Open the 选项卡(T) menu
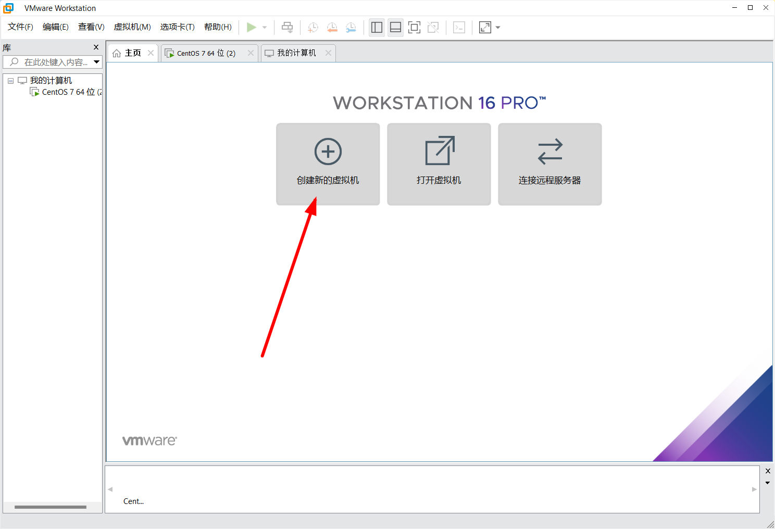The width and height of the screenshot is (775, 529). tap(177, 27)
